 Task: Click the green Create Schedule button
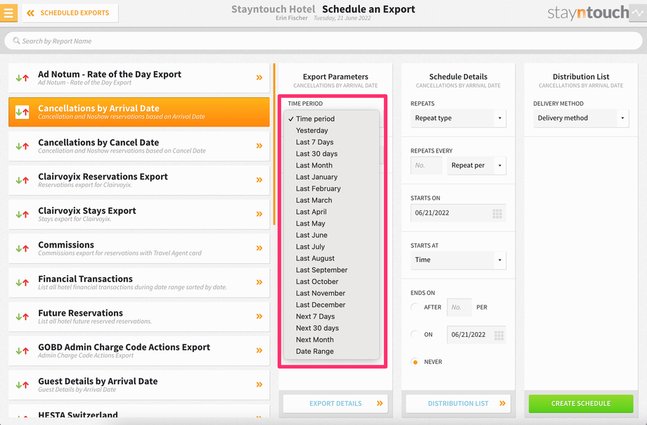[581, 403]
